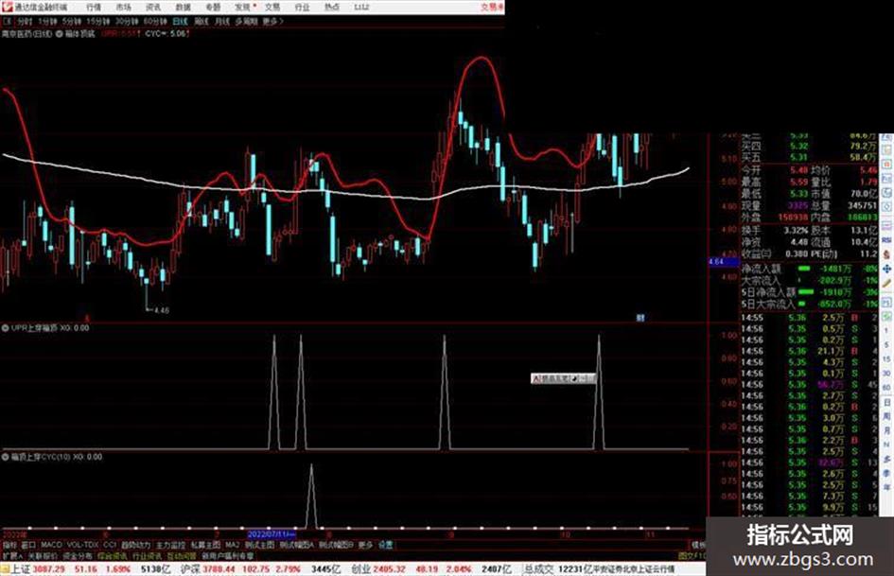Click the 上证 index folder icon in status bar

click(x=5, y=569)
